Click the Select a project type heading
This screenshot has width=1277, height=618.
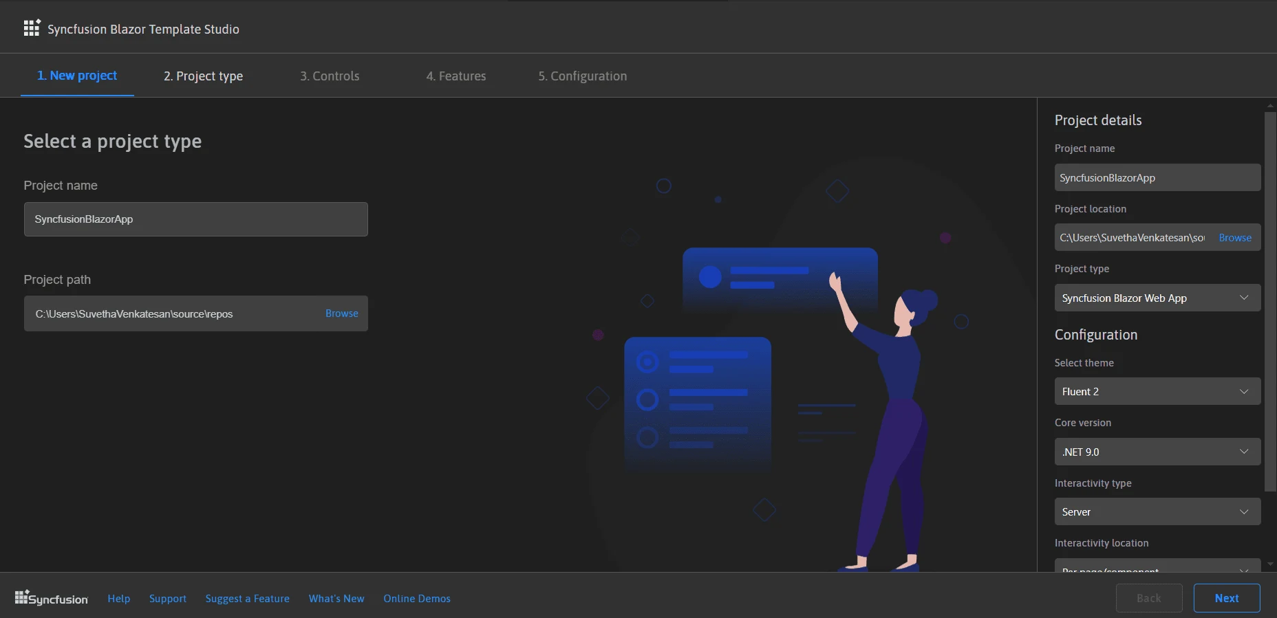(x=113, y=142)
